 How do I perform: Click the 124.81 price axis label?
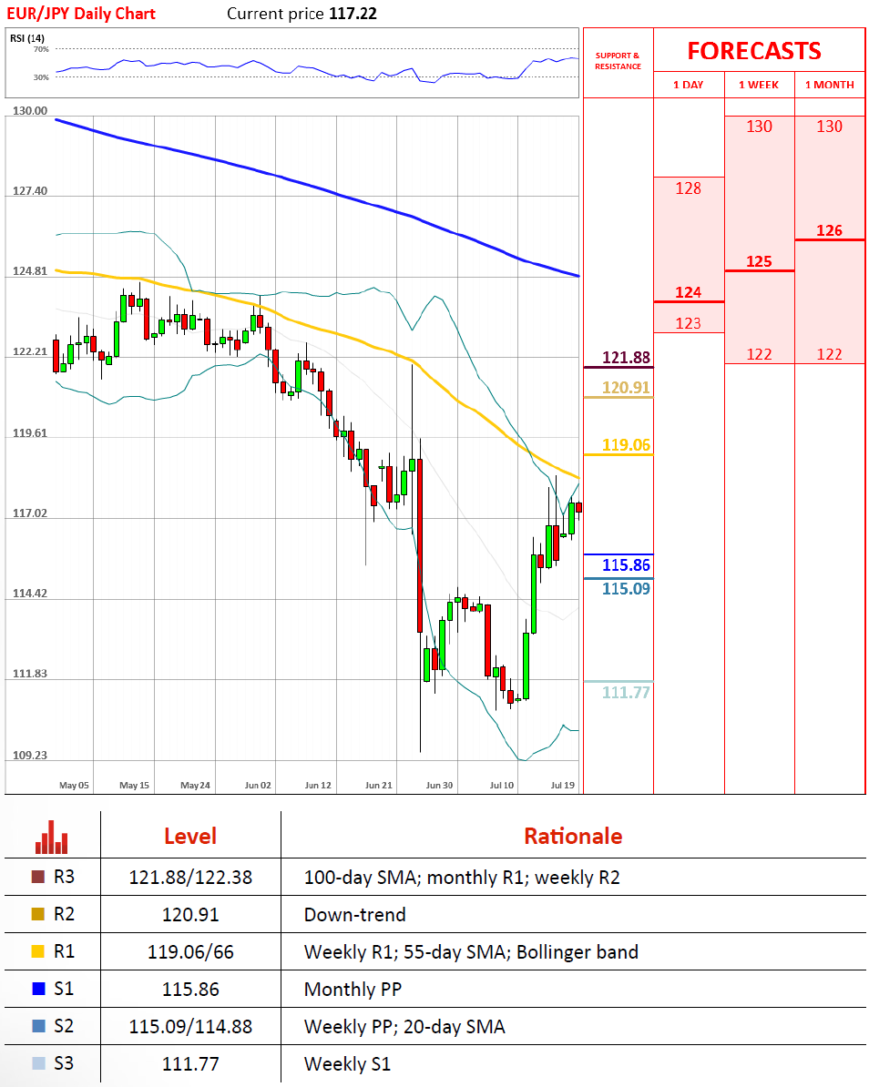[x=30, y=271]
